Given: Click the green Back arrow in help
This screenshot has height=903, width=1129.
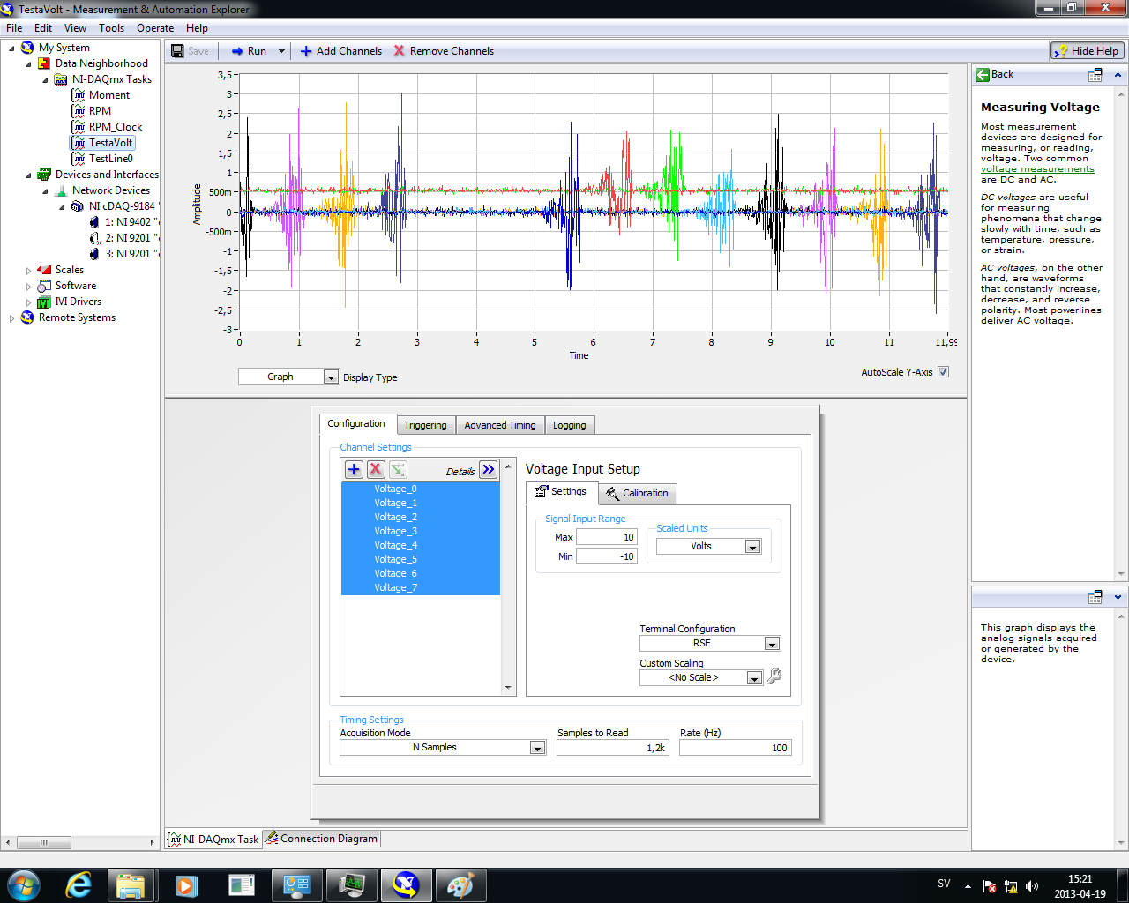Looking at the screenshot, I should (983, 75).
